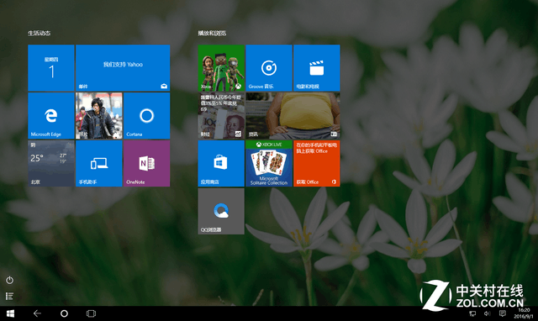Open the Phone Companion tile
The height and width of the screenshot is (321, 538).
[x=99, y=163]
